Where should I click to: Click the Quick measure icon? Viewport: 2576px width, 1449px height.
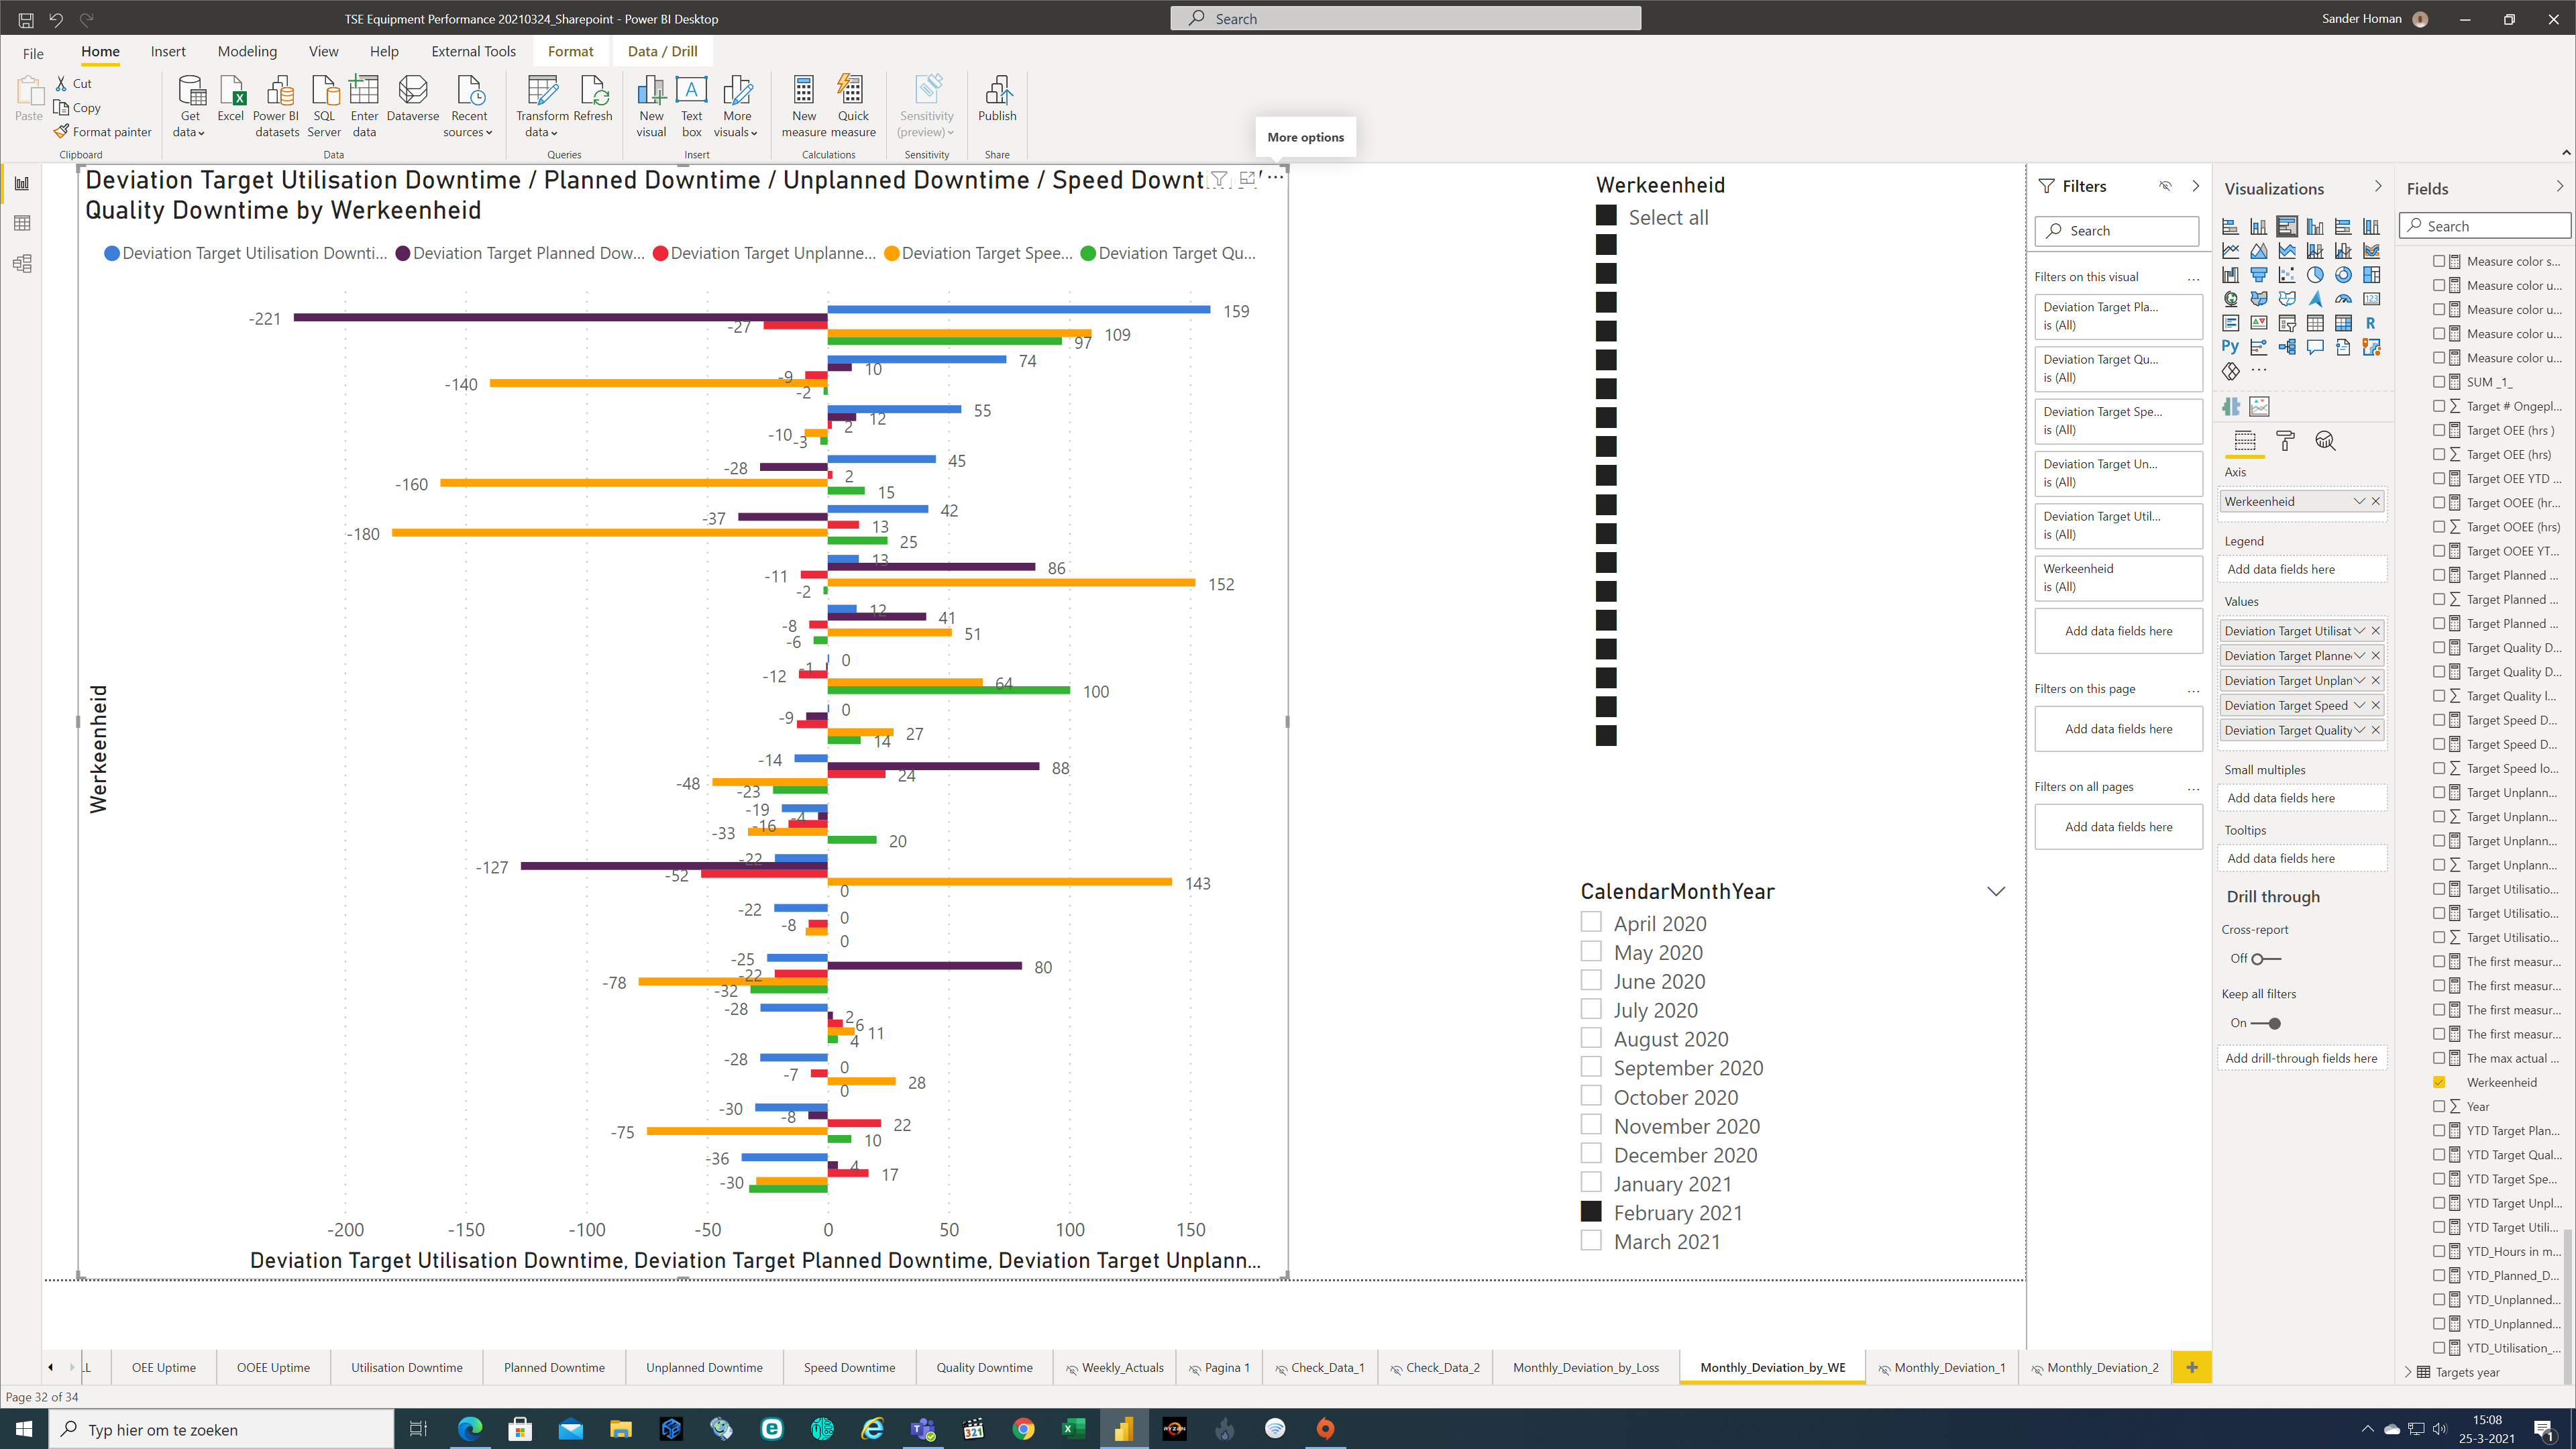[x=853, y=106]
